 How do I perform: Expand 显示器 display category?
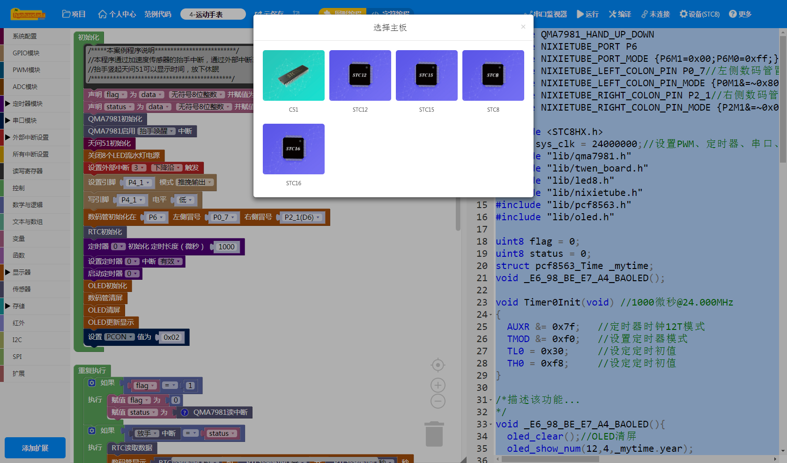tap(35, 272)
